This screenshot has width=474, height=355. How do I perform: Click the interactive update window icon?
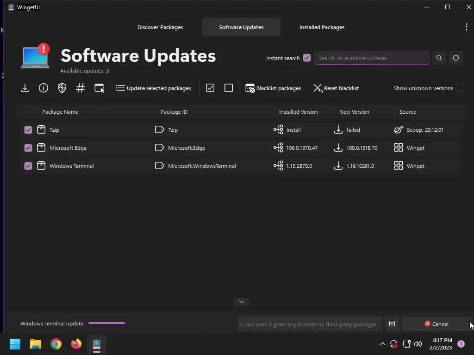pyautogui.click(x=99, y=88)
